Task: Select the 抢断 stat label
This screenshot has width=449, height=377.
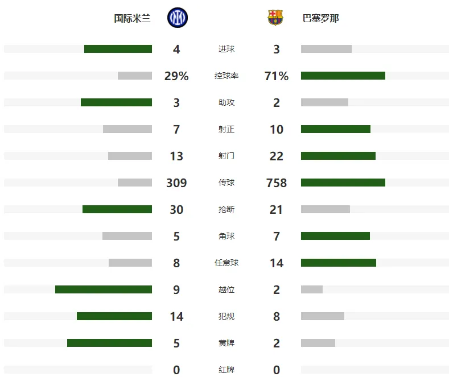Action: click(226, 209)
